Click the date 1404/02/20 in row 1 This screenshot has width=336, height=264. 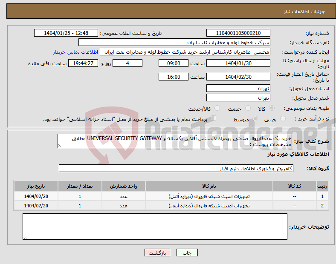point(36,196)
